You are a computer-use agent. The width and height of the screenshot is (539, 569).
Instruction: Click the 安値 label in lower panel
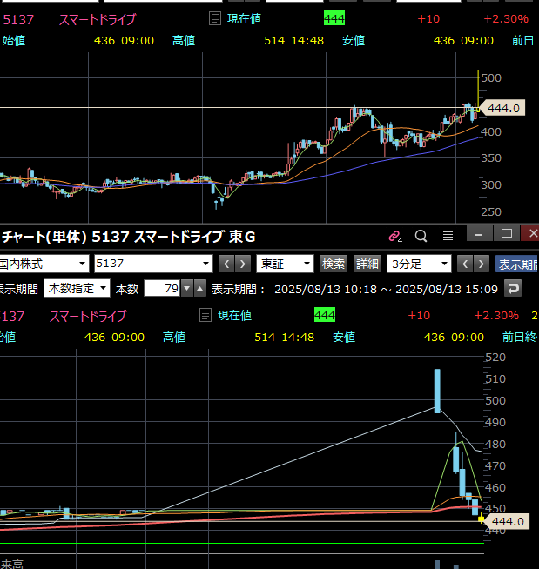point(344,337)
